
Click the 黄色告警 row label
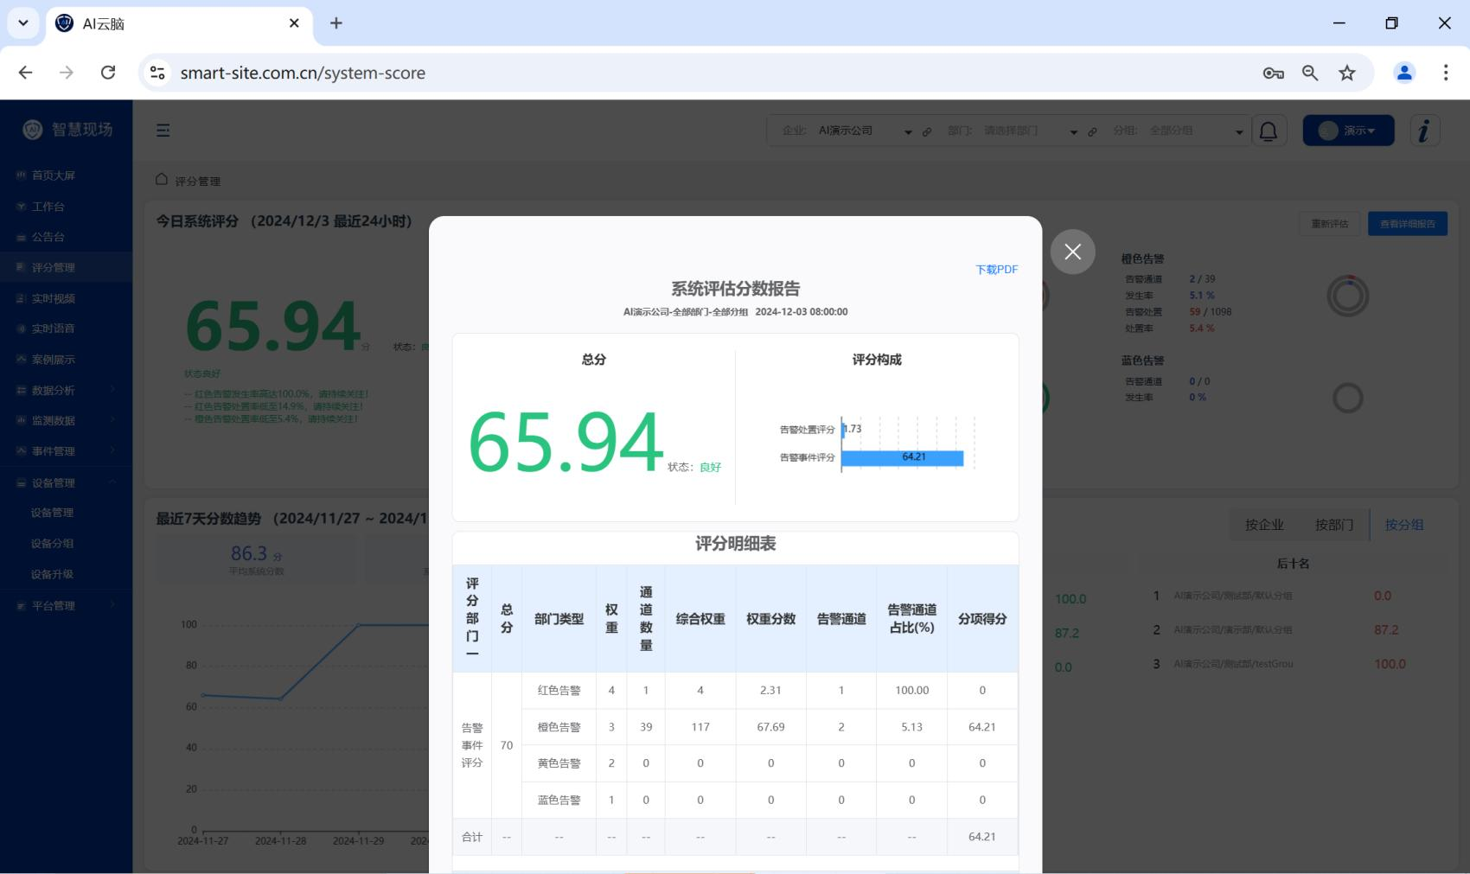tap(559, 763)
